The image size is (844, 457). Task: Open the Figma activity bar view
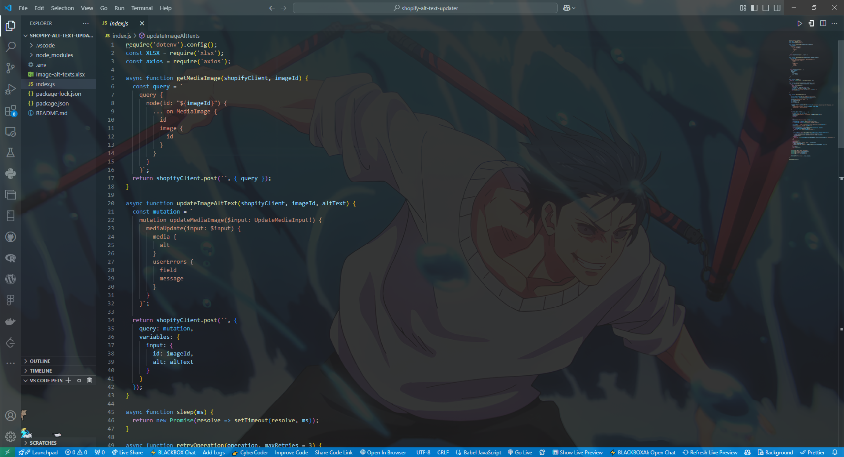(x=11, y=300)
